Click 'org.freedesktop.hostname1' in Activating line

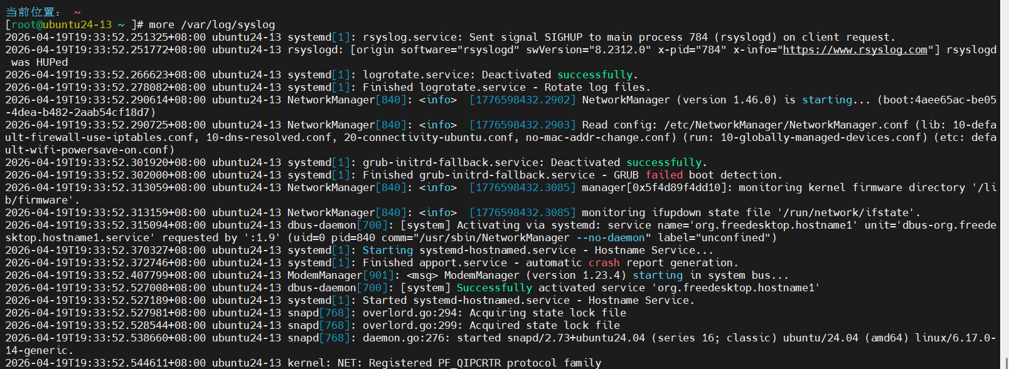coord(773,226)
